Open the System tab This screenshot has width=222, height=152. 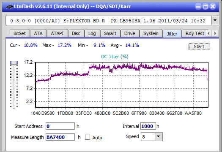coord(151,33)
